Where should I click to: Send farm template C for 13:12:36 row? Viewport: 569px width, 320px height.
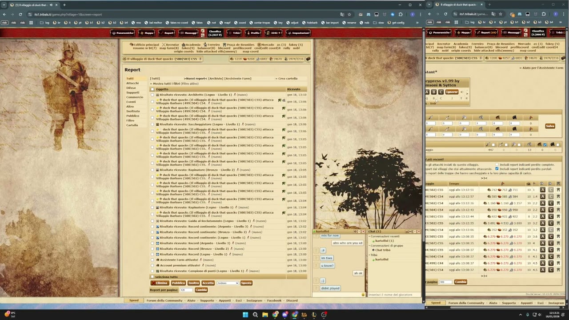tap(551, 203)
